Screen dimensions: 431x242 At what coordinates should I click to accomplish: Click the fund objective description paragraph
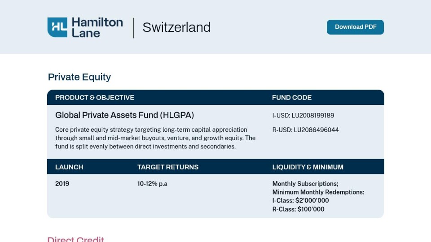[155, 138]
